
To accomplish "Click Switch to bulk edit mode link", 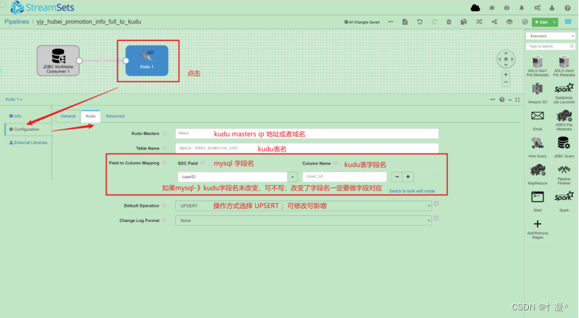I will (412, 191).
